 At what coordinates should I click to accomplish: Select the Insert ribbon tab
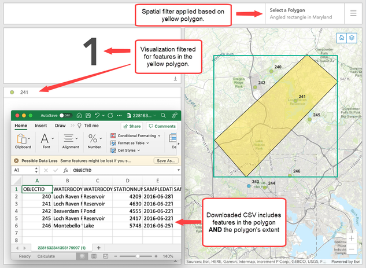[x=41, y=126]
